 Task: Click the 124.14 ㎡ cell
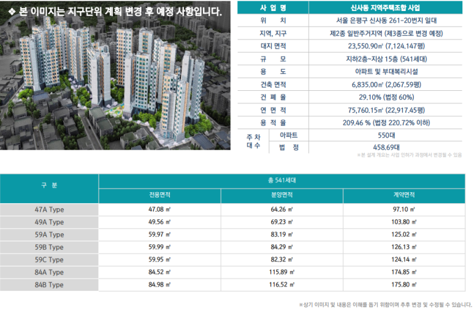[404, 260]
